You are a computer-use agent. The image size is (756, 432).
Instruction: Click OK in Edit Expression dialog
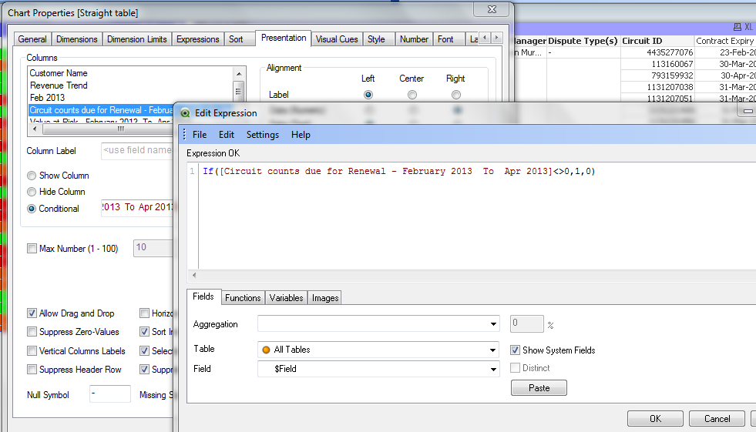click(655, 418)
